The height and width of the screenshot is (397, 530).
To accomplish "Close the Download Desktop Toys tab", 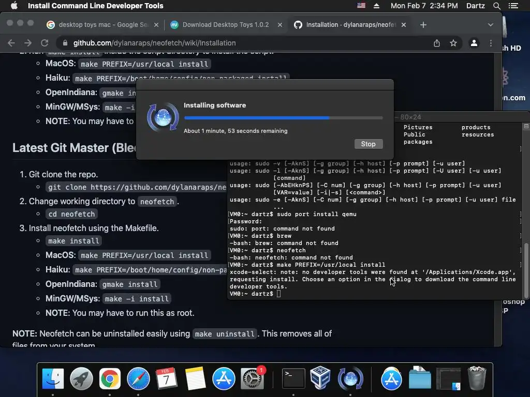I will [280, 25].
